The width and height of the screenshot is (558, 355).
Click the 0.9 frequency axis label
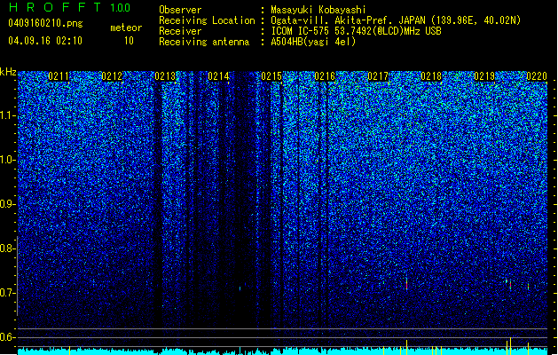[x=8, y=204]
